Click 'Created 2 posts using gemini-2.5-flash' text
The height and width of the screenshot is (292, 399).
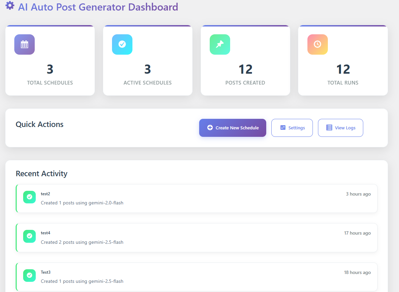click(x=82, y=242)
